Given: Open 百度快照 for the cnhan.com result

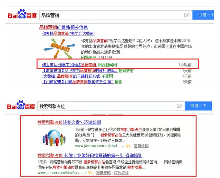Looking at the screenshot, I should coord(103,173).
